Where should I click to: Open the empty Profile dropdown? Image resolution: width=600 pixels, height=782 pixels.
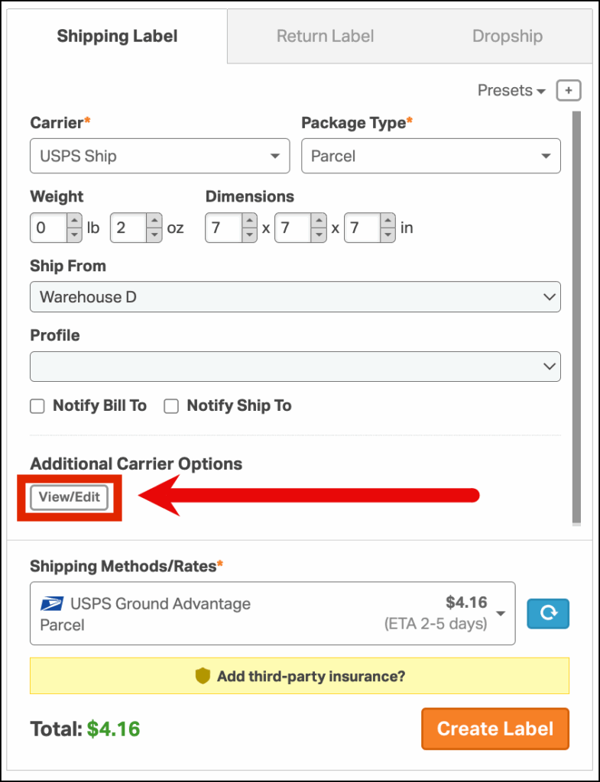pos(295,367)
